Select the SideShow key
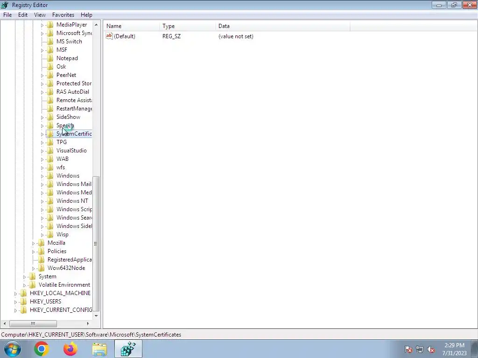 pos(68,117)
